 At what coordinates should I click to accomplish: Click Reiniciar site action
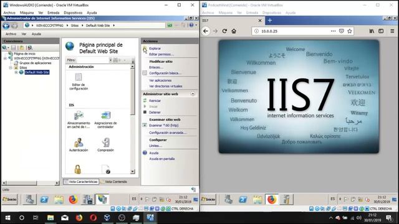pyautogui.click(x=155, y=101)
